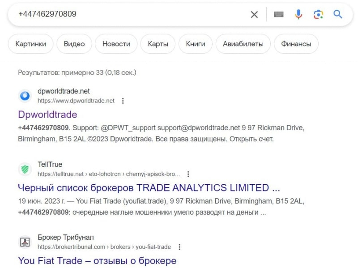Open You Fiat Trade – отзывы link
Screen dimensions: 358x268
(x=97, y=260)
